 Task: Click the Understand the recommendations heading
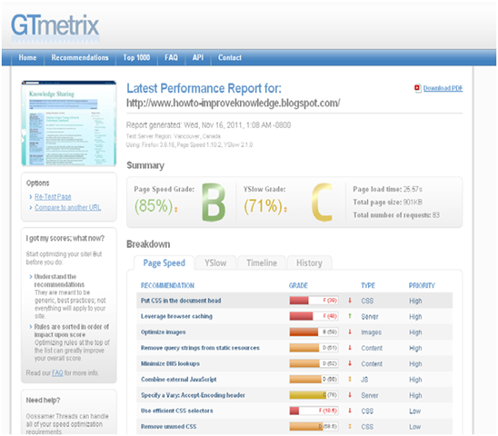coord(59,281)
